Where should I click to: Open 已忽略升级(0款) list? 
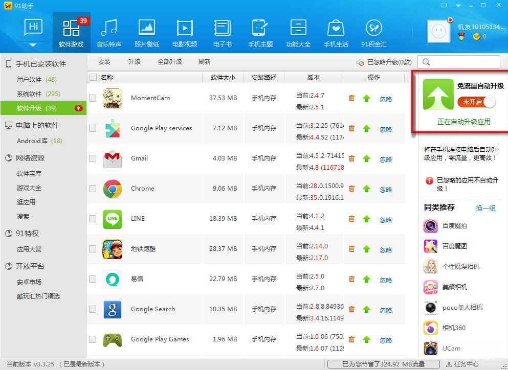pyautogui.click(x=384, y=62)
